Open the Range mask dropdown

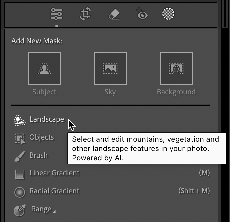pos(41,209)
